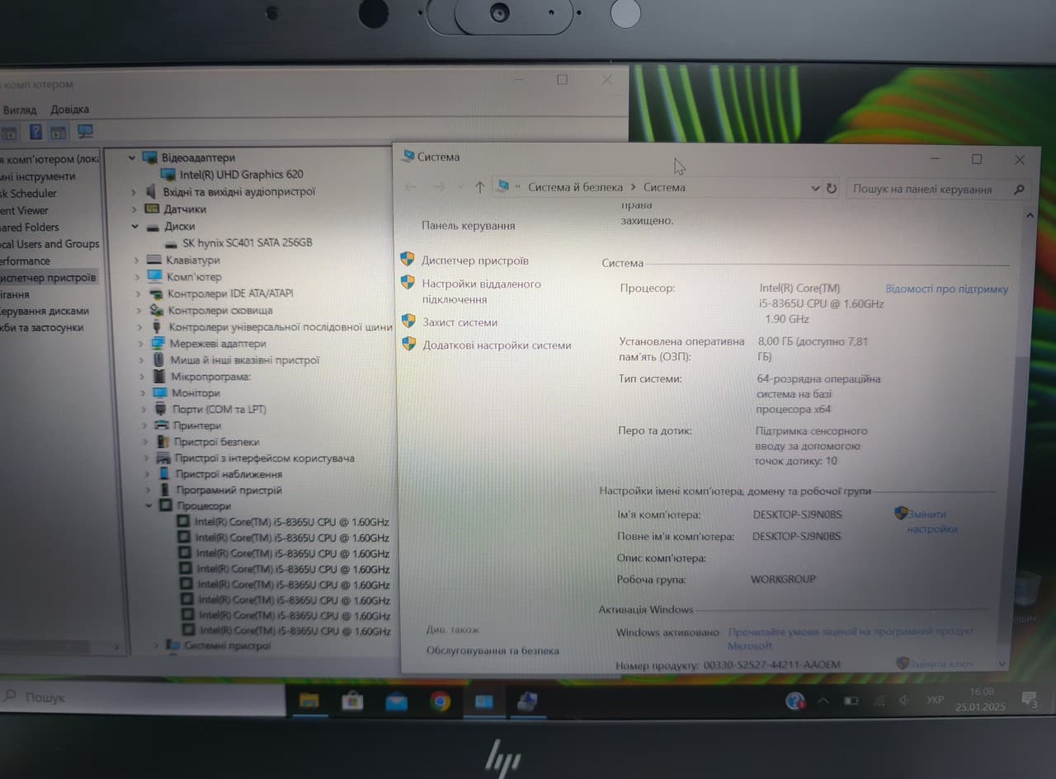Select the Intel(R) UHD Graphics 620 device

(x=242, y=174)
